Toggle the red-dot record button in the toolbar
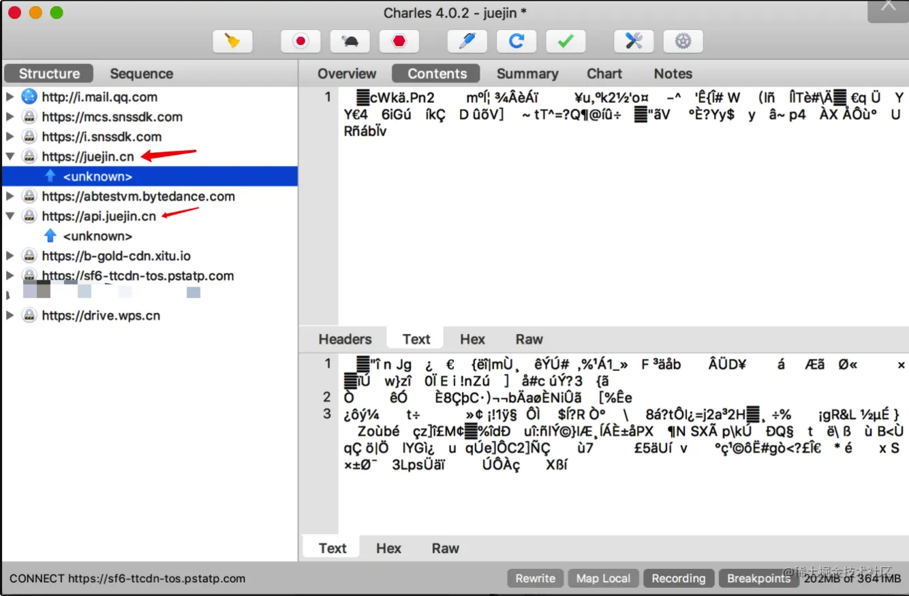The image size is (909, 596). click(x=301, y=42)
